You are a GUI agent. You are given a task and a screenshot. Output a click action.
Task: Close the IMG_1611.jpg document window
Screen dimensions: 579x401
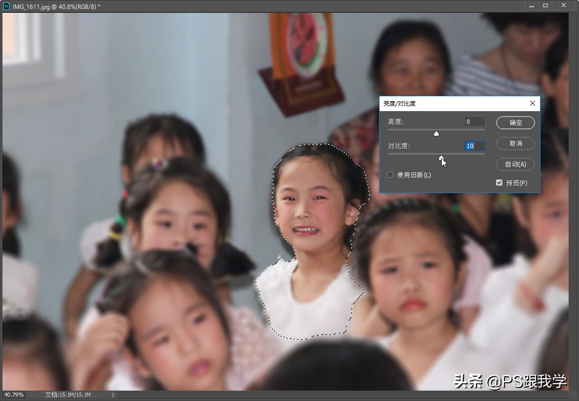click(x=564, y=5)
